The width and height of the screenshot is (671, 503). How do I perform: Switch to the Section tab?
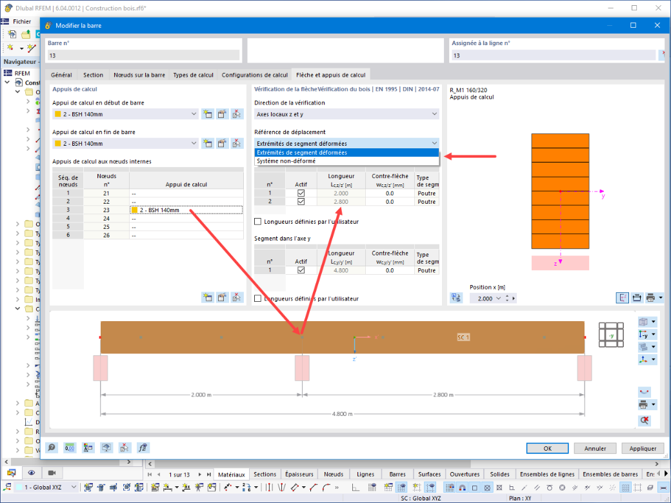pos(93,75)
